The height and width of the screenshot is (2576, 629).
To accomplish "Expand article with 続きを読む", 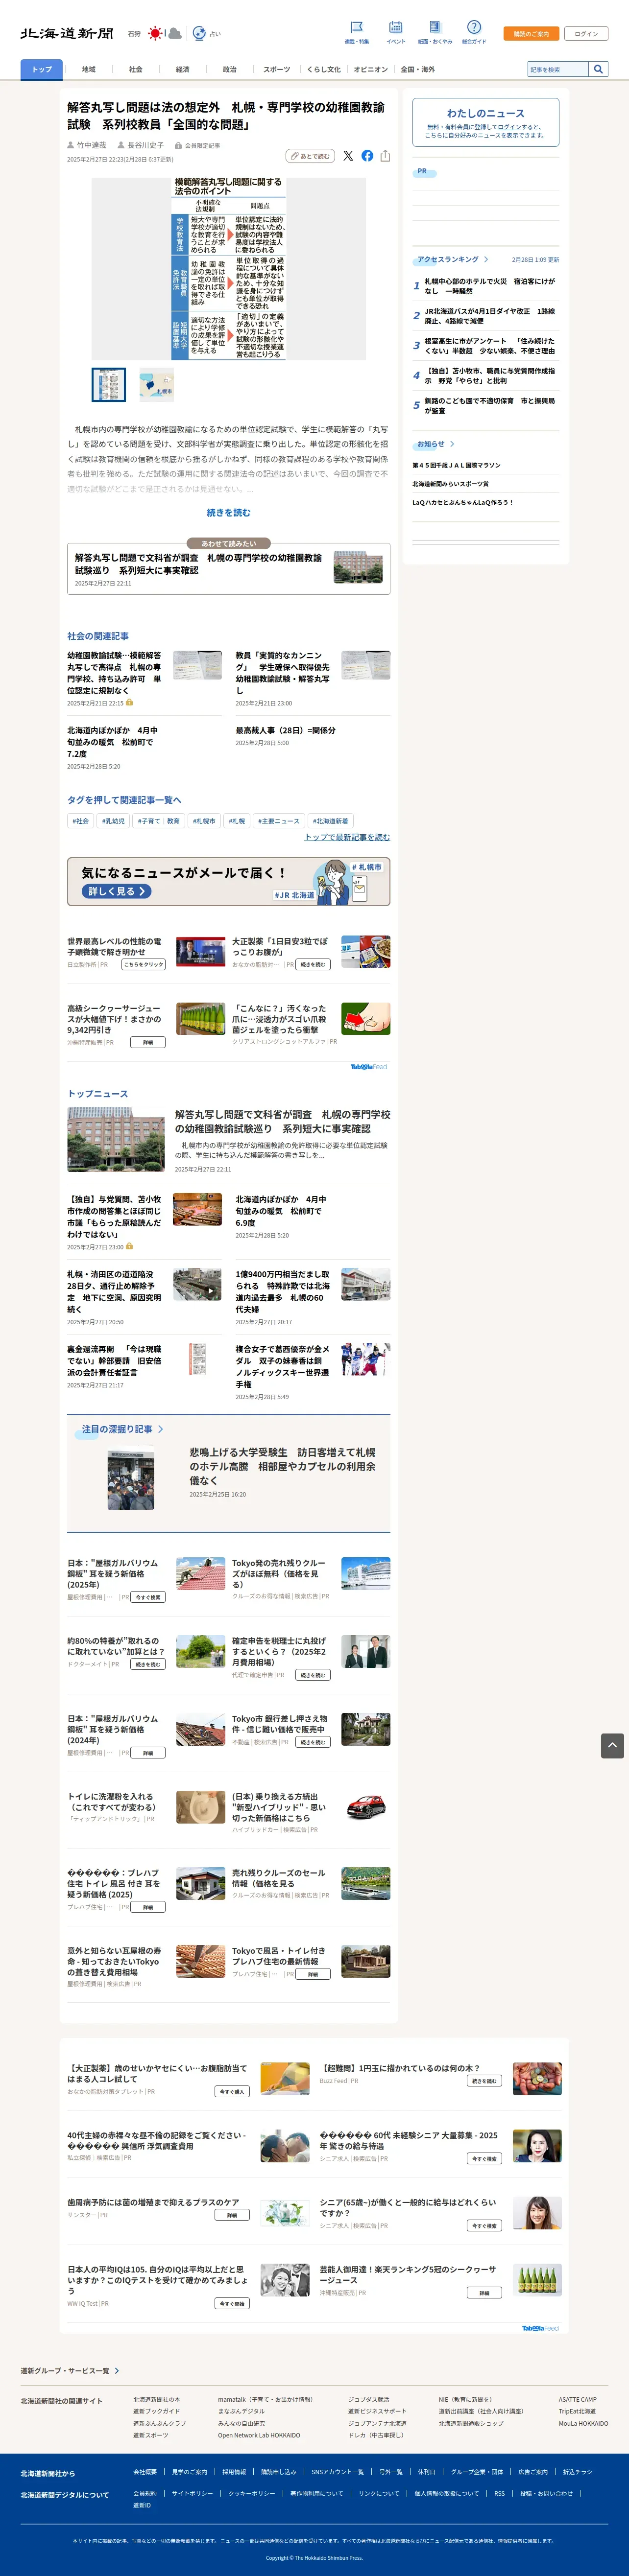I will 228,512.
